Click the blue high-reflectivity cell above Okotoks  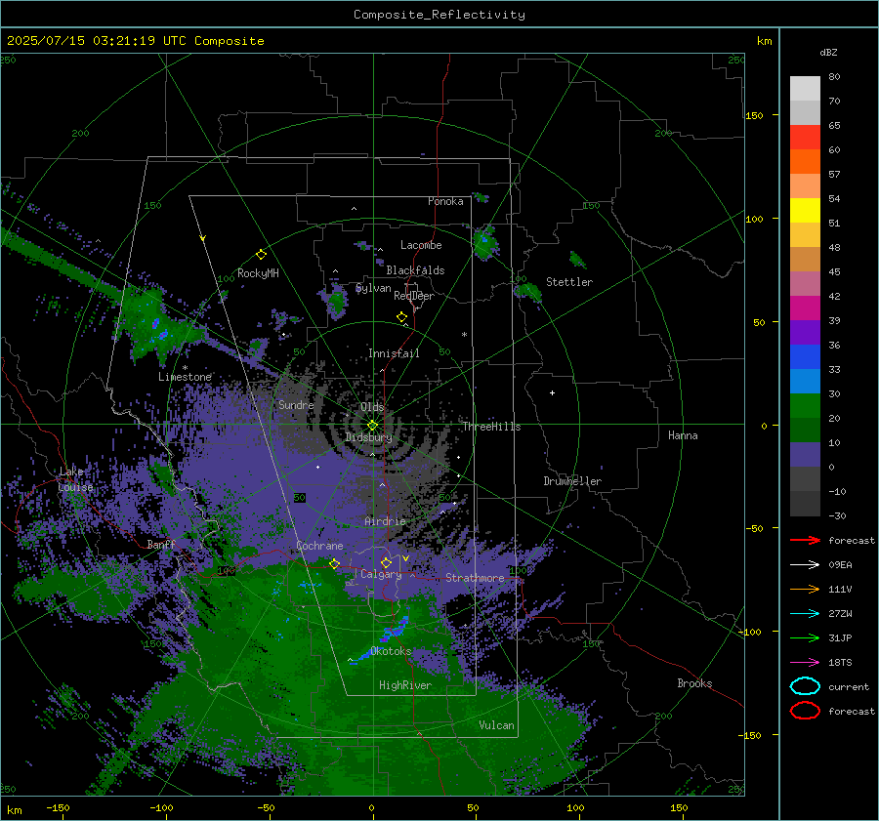tap(396, 629)
